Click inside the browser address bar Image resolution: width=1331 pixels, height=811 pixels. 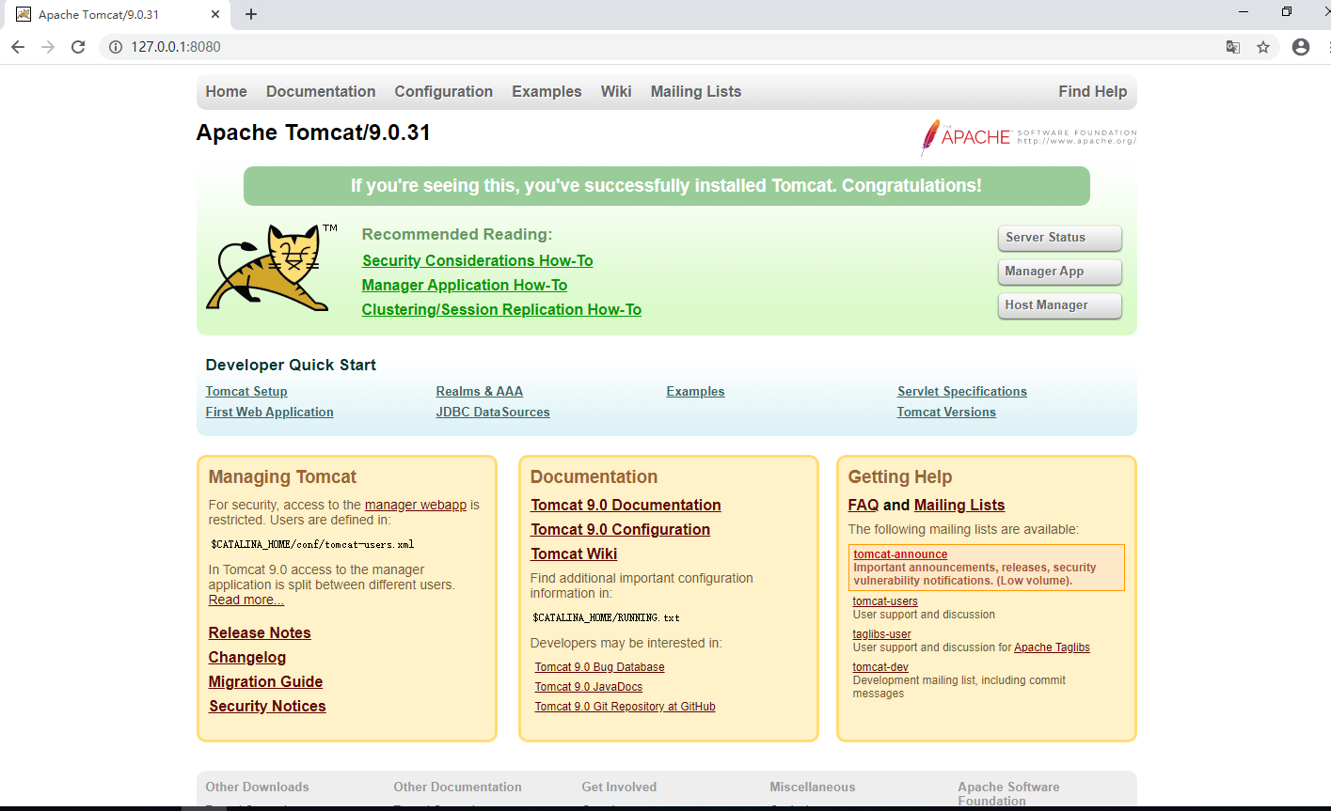pos(376,46)
